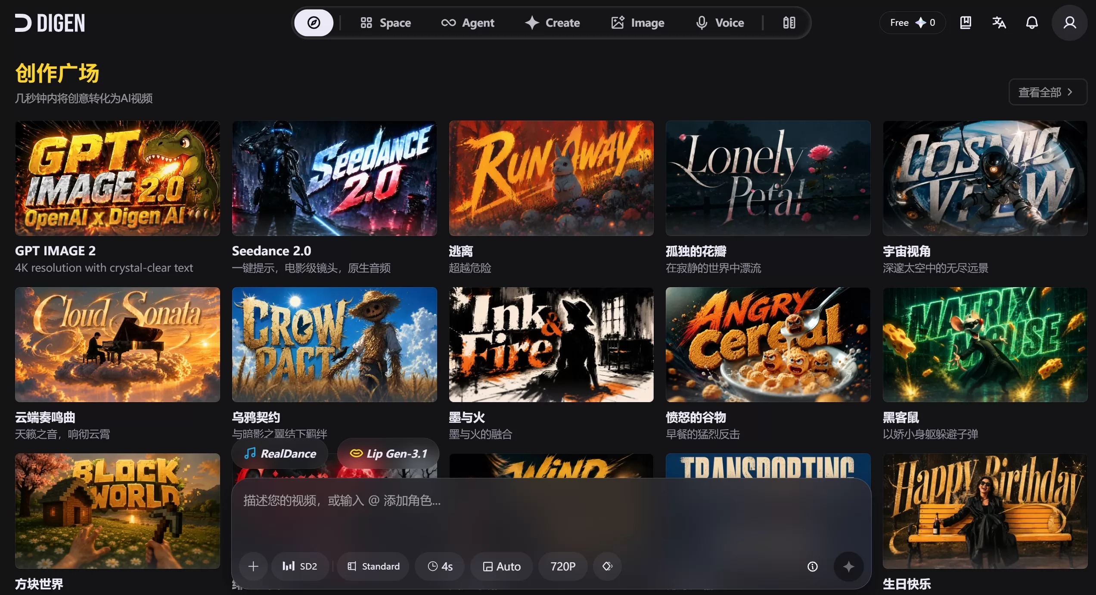
Task: Click the sparkle generate button
Action: point(848,567)
